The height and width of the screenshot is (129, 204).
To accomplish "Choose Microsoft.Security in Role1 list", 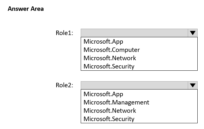I will (x=109, y=66).
